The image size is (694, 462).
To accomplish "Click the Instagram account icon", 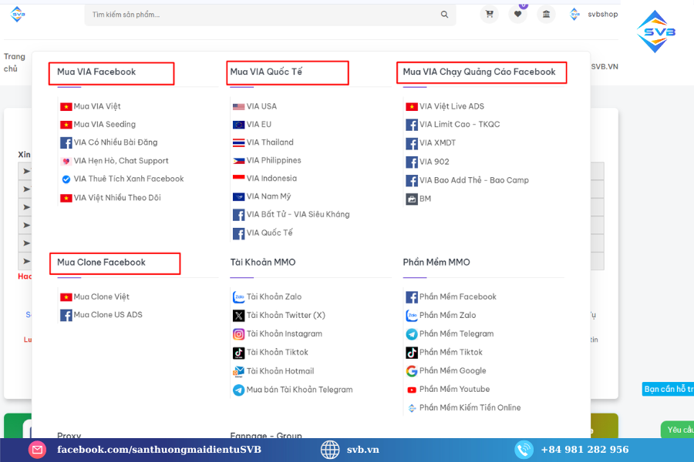I will (239, 334).
